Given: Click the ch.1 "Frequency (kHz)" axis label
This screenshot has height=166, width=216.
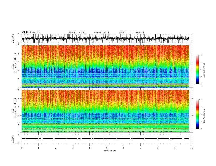Looking at the screenshot, I should click(15, 63).
